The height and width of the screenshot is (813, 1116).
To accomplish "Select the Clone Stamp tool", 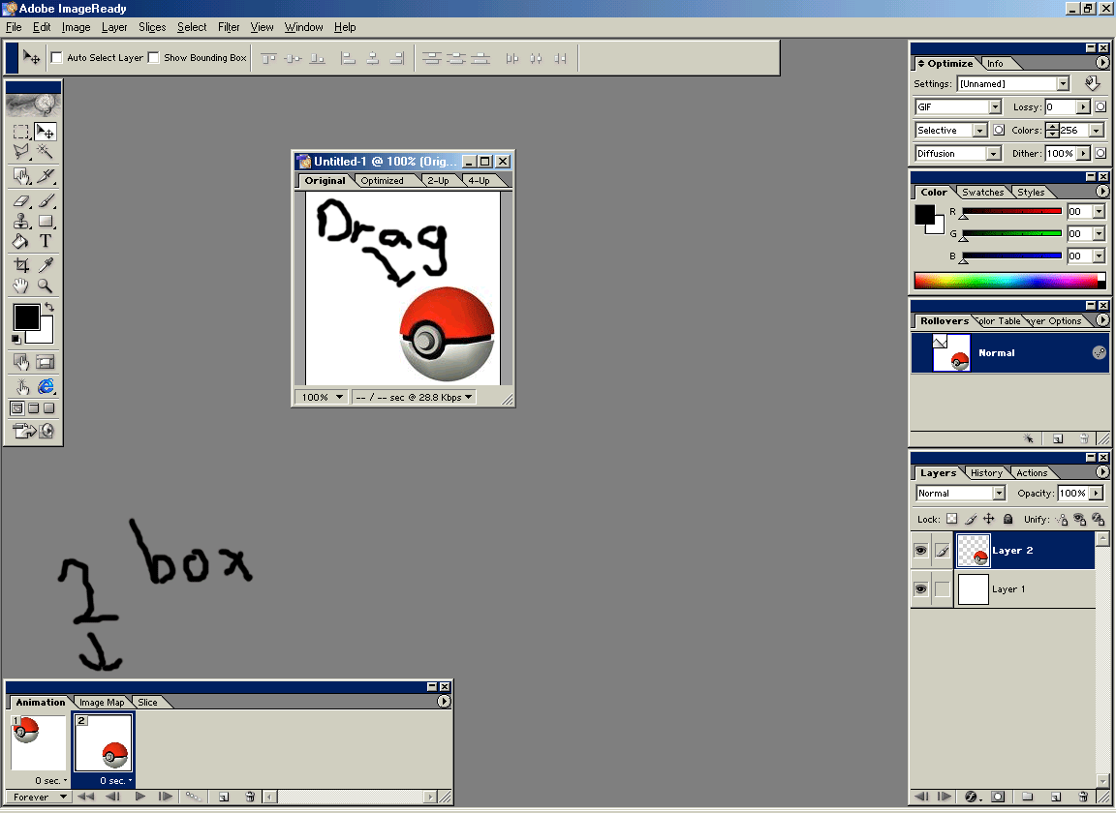I will (21, 222).
